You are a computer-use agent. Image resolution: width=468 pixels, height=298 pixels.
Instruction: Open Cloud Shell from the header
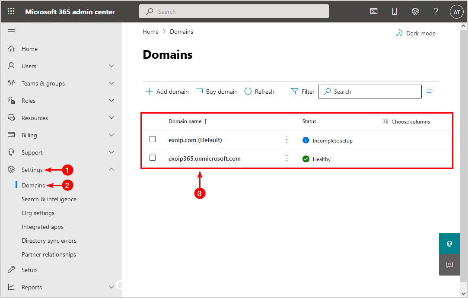374,11
